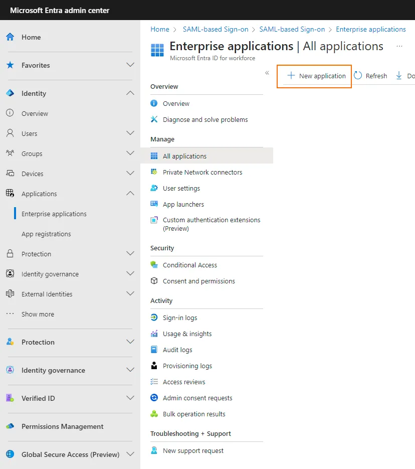
Task: Collapse the resource menu with double-arrow
Action: 267,73
